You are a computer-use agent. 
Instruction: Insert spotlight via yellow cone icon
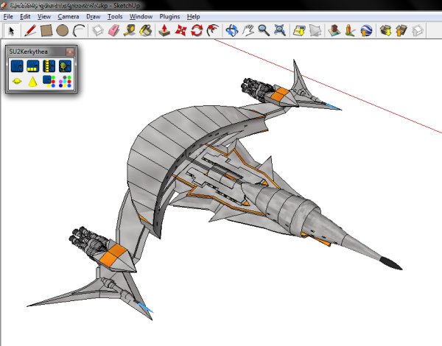tap(33, 82)
